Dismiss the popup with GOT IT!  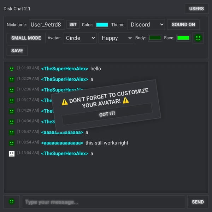point(107,114)
